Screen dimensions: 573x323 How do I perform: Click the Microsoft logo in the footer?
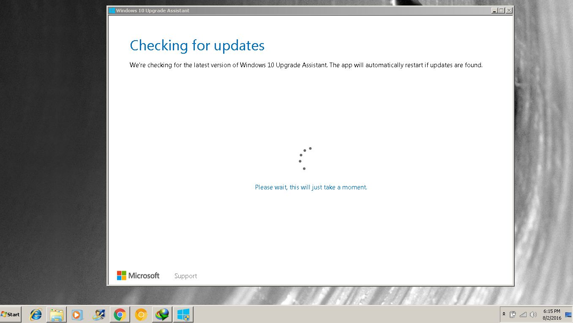coord(138,276)
